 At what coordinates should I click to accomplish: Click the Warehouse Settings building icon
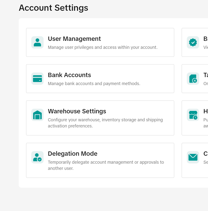pos(37,115)
